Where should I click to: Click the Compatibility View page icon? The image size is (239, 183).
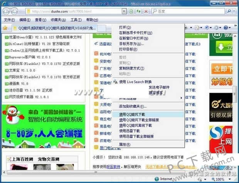click(131, 11)
